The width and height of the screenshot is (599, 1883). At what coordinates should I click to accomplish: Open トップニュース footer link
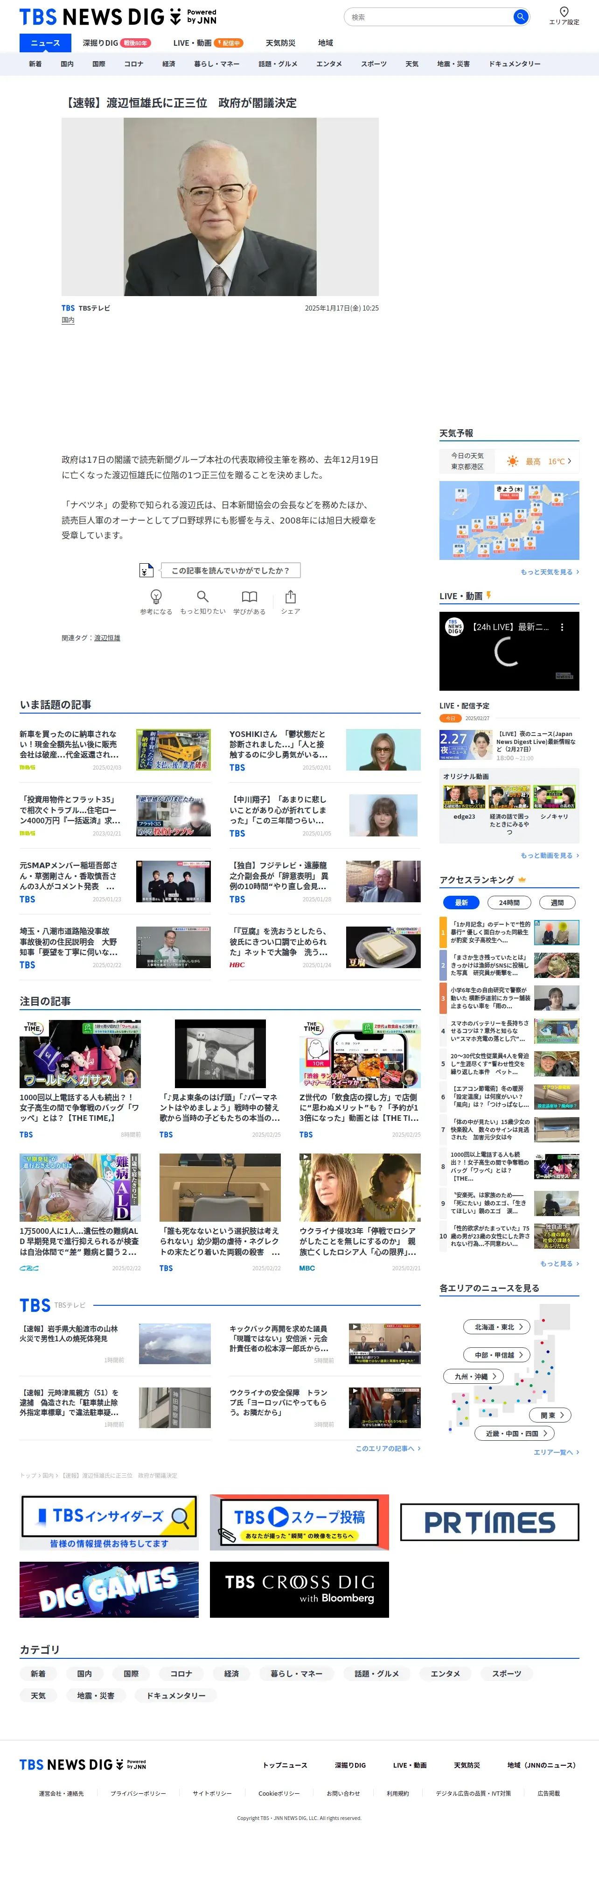click(x=285, y=1764)
